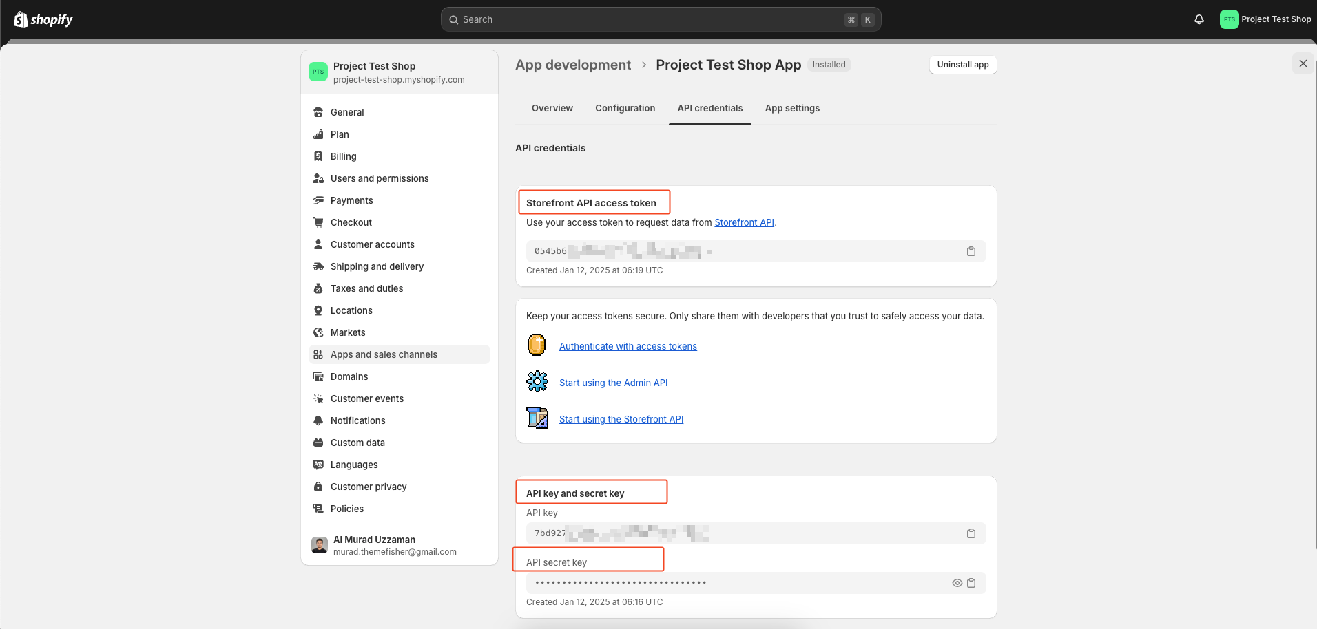Open Markets settings

pos(400,332)
